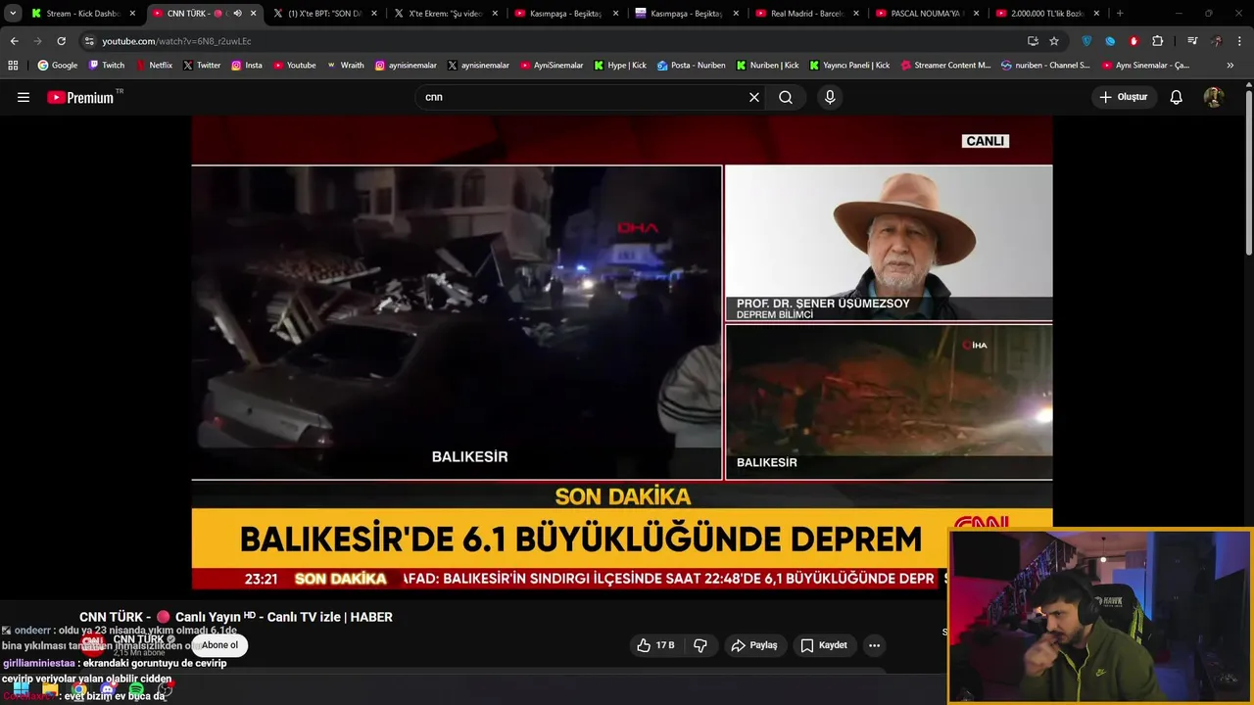The height and width of the screenshot is (705, 1254).
Task: Open the Twitch bookmark
Action: pos(107,66)
